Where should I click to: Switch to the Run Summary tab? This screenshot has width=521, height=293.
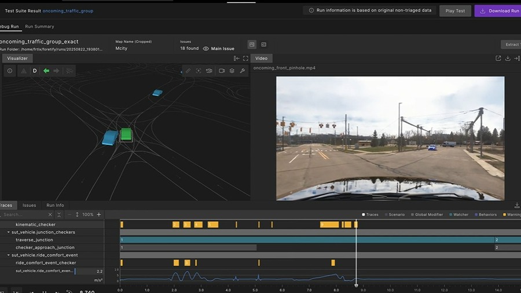(39, 27)
